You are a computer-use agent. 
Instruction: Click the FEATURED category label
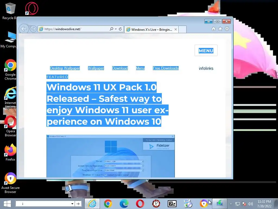(x=57, y=77)
